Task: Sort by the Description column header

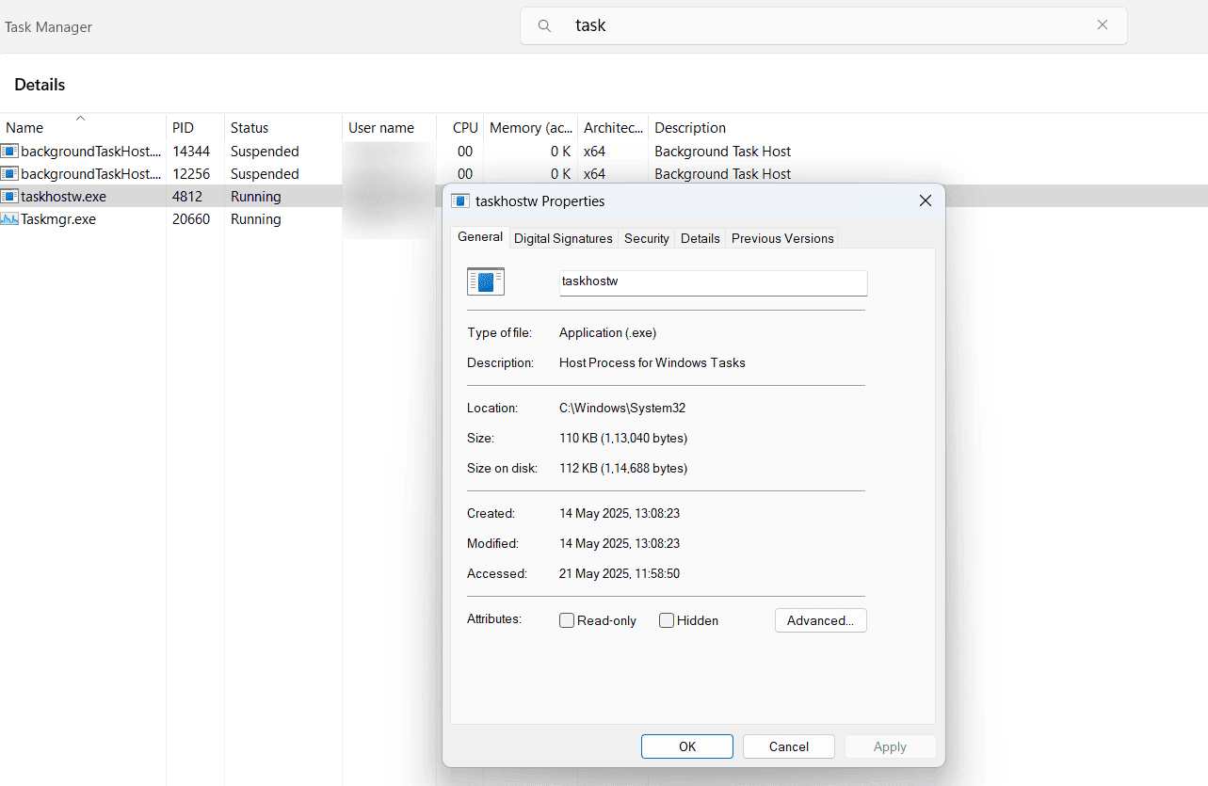Action: 690,127
